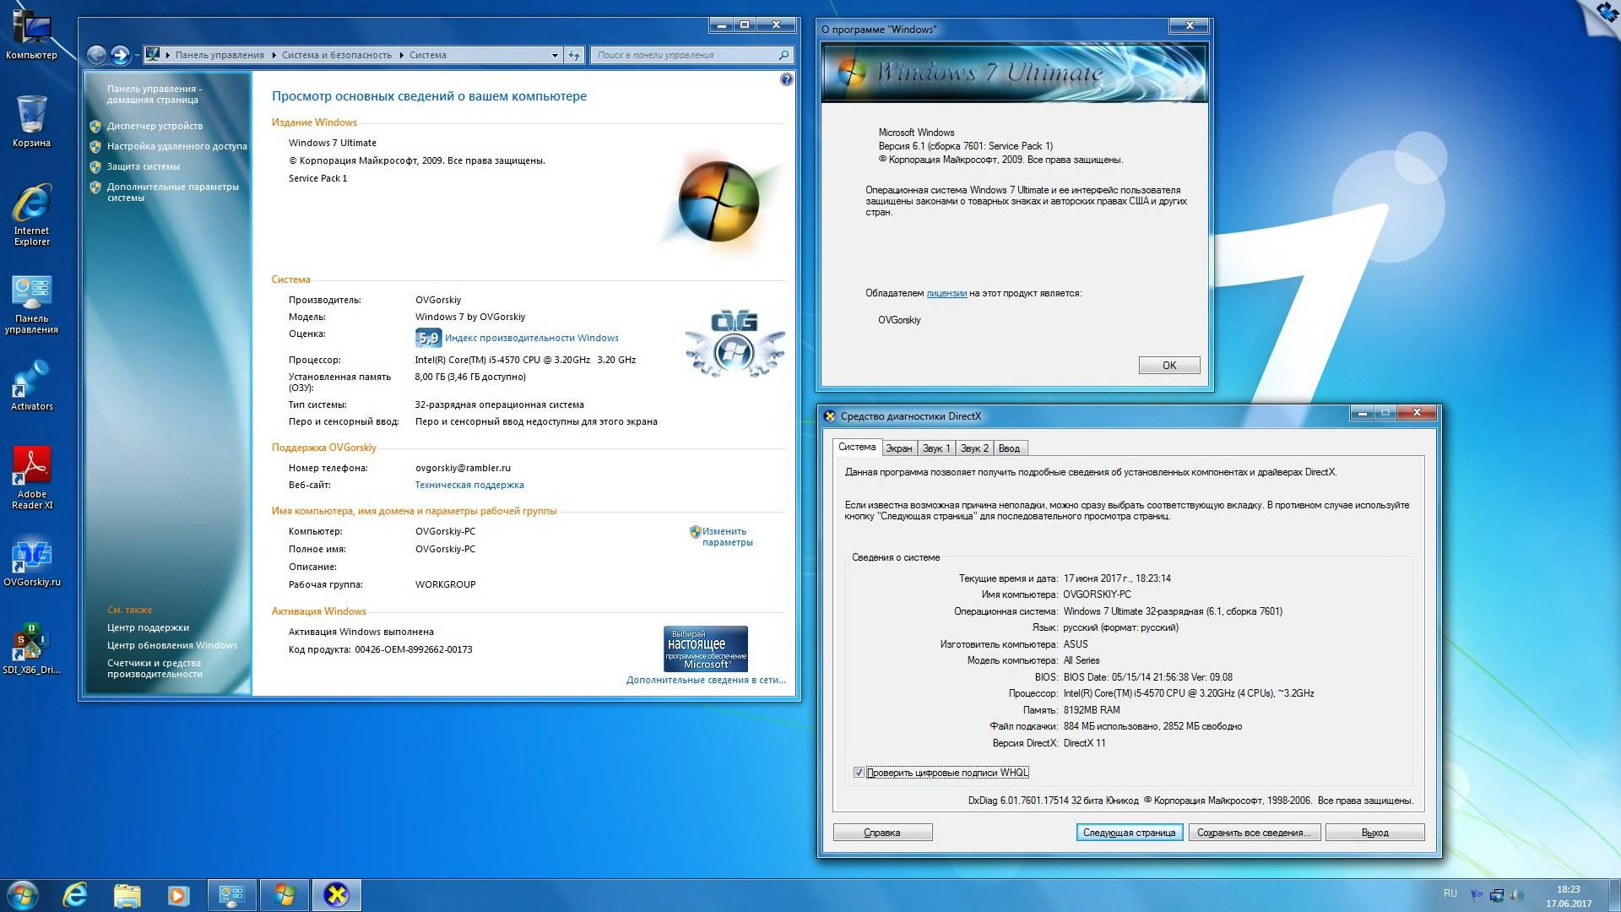The image size is (1621, 912).
Task: Click the Windows logo in system info
Action: click(719, 201)
